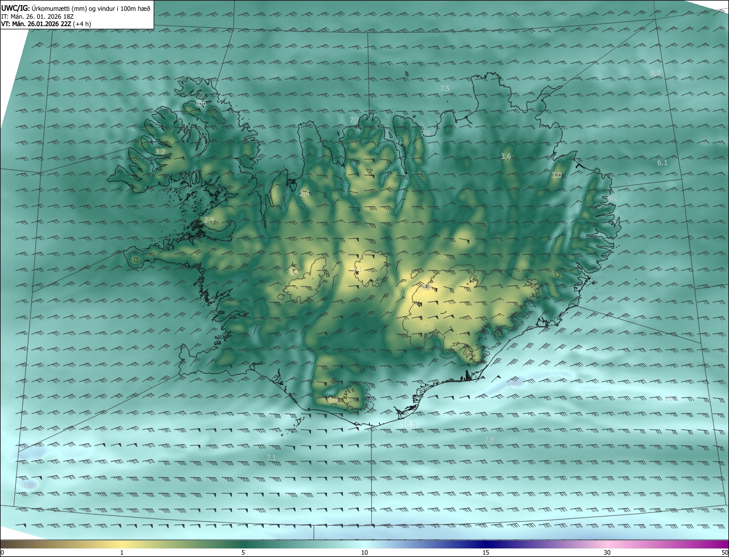Click the '7.8' value label south of Iceland
Screen dimensions: 729x557
[489, 440]
